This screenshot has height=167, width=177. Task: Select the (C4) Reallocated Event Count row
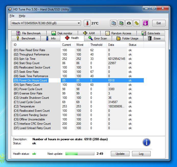point(78,111)
